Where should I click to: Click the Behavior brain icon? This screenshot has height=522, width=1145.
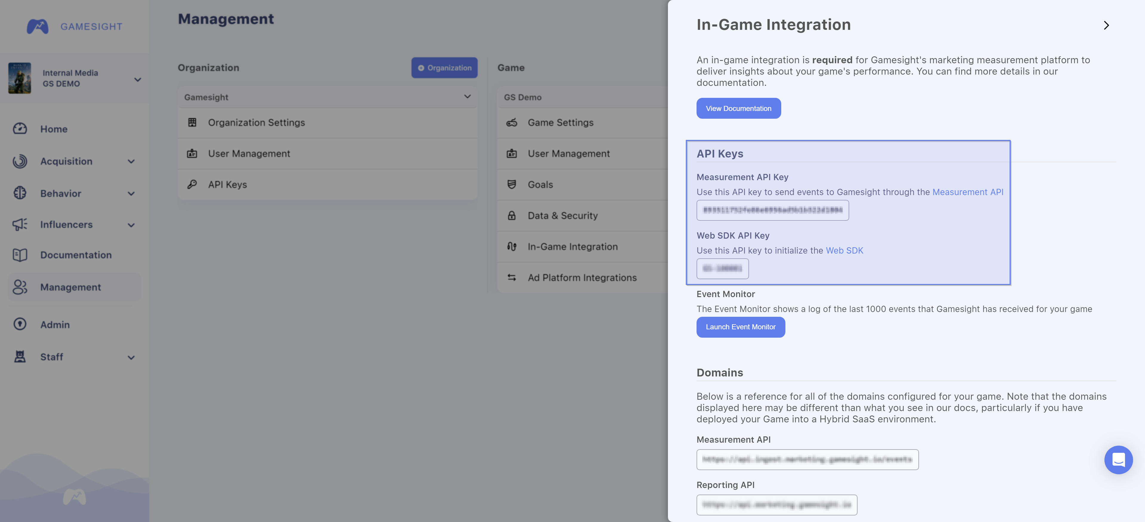click(20, 193)
